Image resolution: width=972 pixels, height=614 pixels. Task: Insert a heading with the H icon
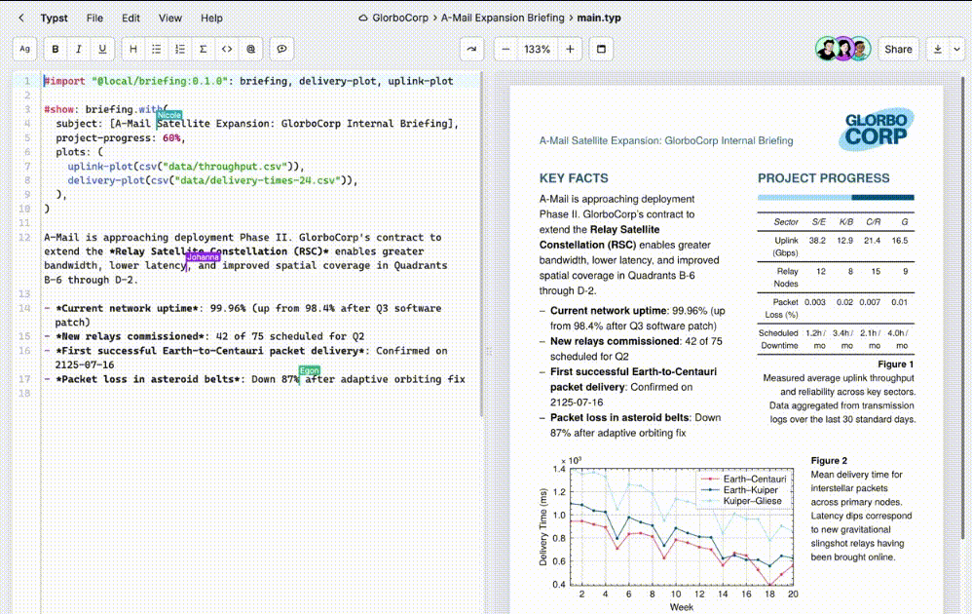(x=131, y=49)
